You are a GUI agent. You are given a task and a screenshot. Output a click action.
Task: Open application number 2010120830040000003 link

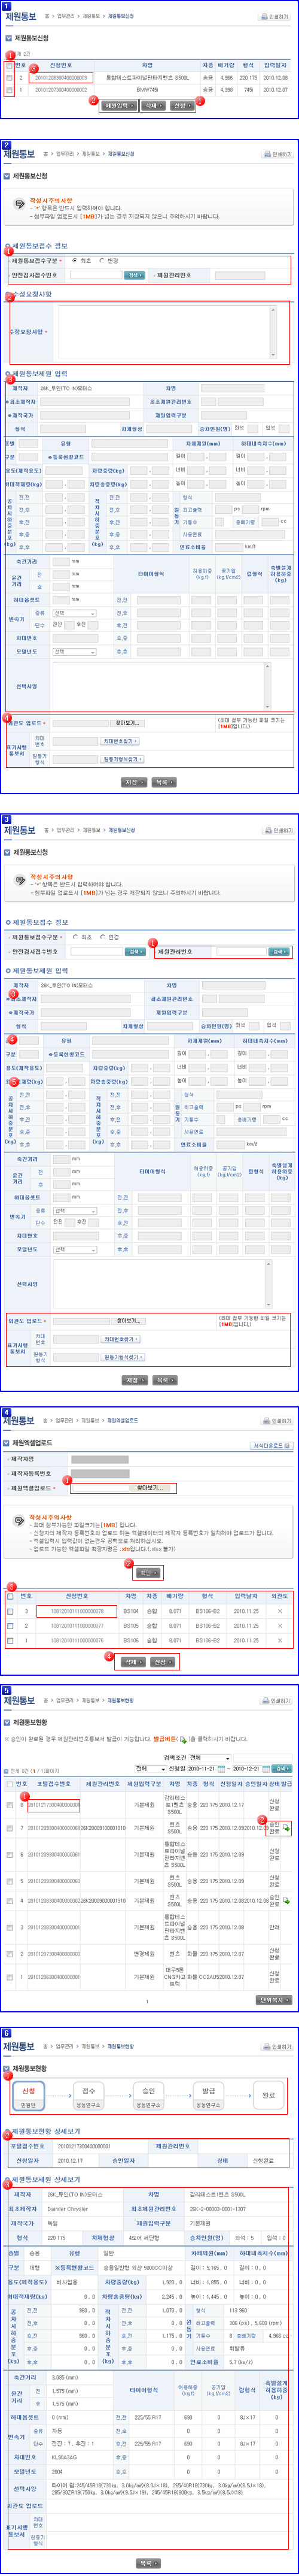pos(62,78)
